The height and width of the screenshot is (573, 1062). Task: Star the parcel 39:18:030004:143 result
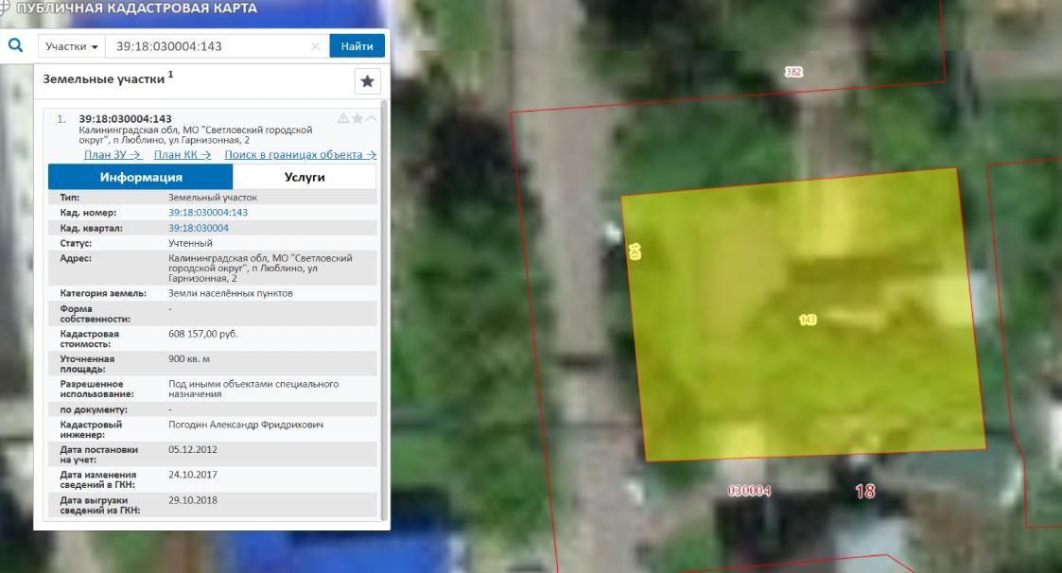(357, 118)
